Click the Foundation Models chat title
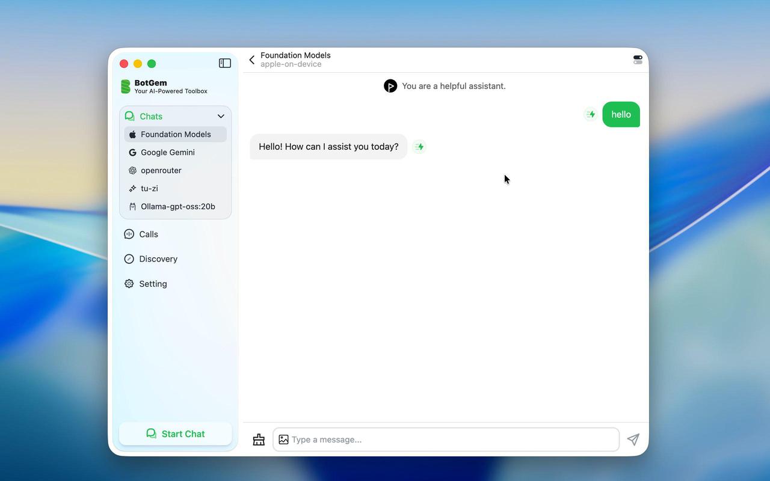The width and height of the screenshot is (770, 481). pyautogui.click(x=295, y=55)
